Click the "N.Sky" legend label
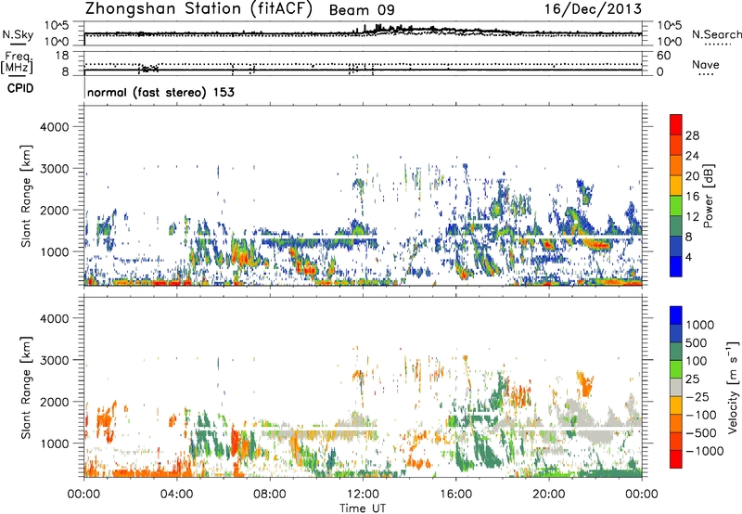Image resolution: width=742 pixels, height=514 pixels. (18, 34)
